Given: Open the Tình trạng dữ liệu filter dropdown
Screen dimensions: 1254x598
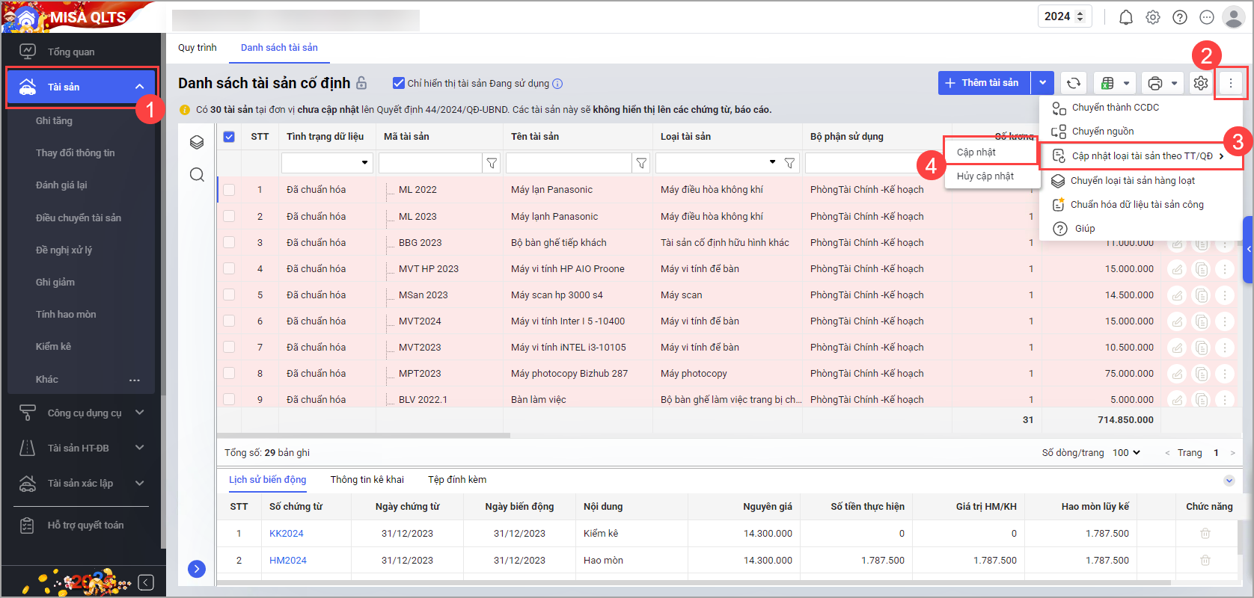Looking at the screenshot, I should tap(327, 162).
